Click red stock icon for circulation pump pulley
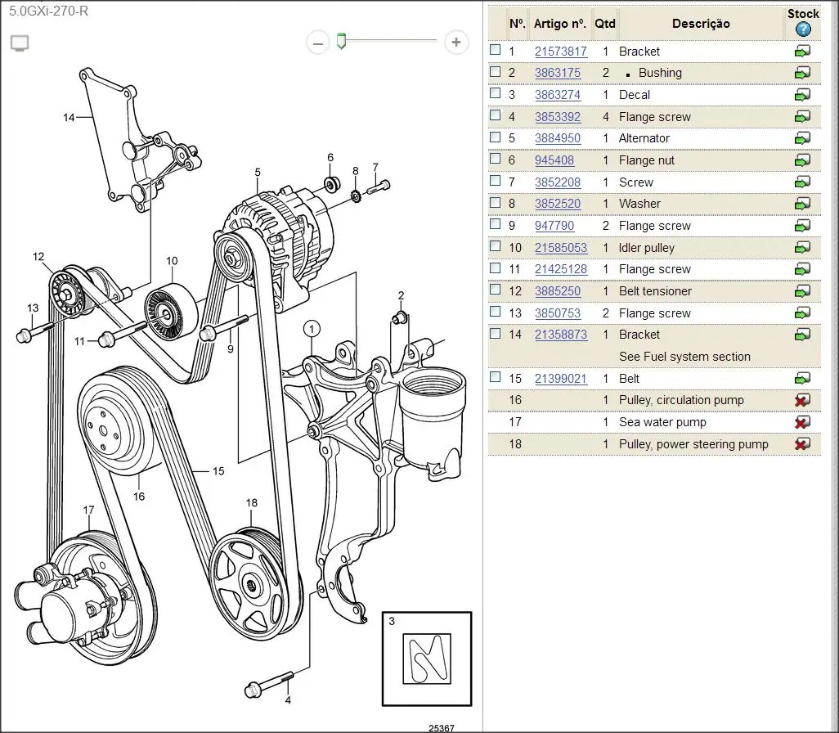839x733 pixels. click(x=802, y=400)
